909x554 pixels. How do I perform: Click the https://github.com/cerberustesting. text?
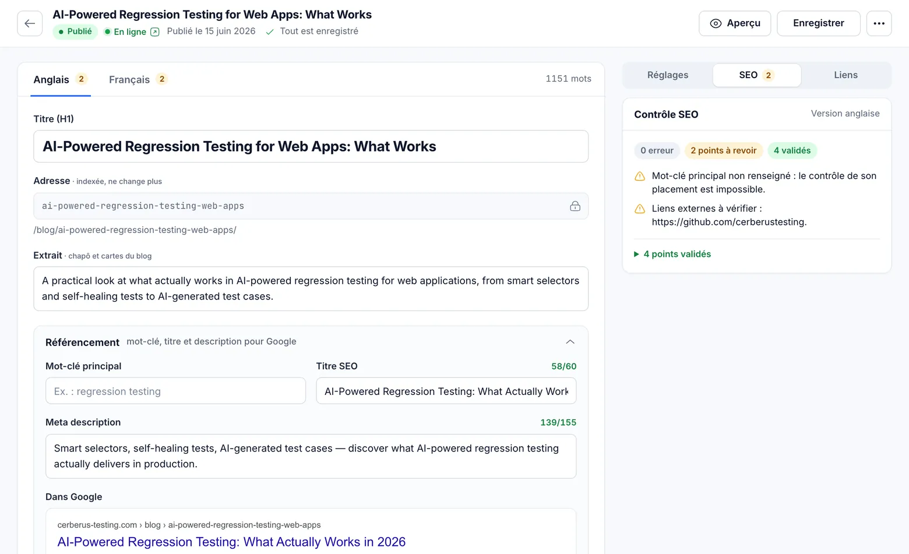(729, 222)
